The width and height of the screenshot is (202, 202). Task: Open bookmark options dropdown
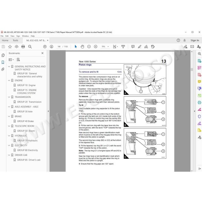[11, 60]
